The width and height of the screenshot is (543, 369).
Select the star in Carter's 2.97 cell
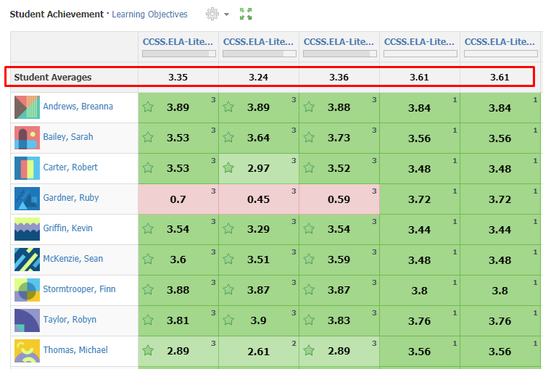point(229,168)
